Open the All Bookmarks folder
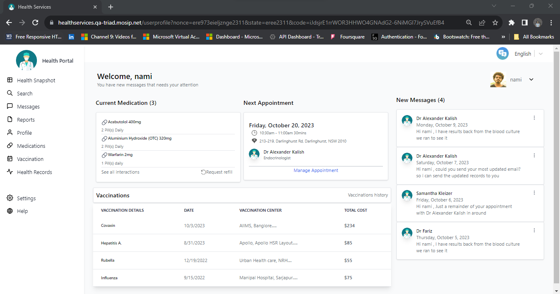 coord(534,37)
